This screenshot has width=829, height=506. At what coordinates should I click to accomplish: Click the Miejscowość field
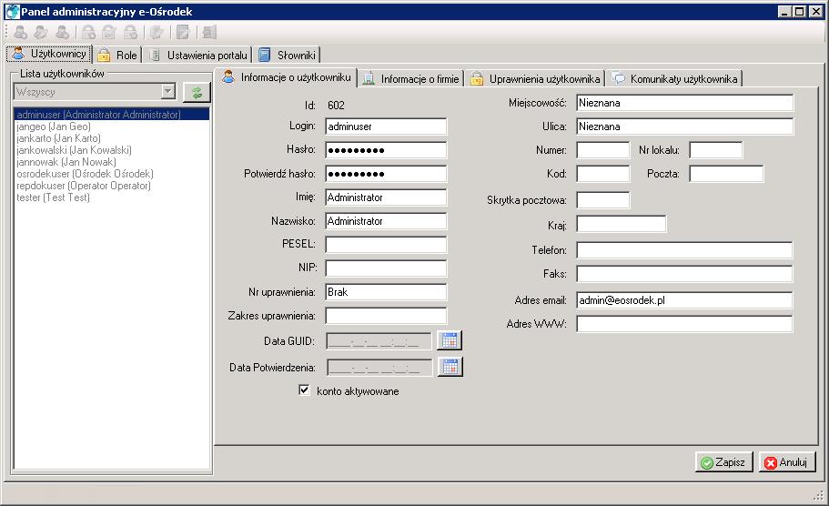point(684,103)
